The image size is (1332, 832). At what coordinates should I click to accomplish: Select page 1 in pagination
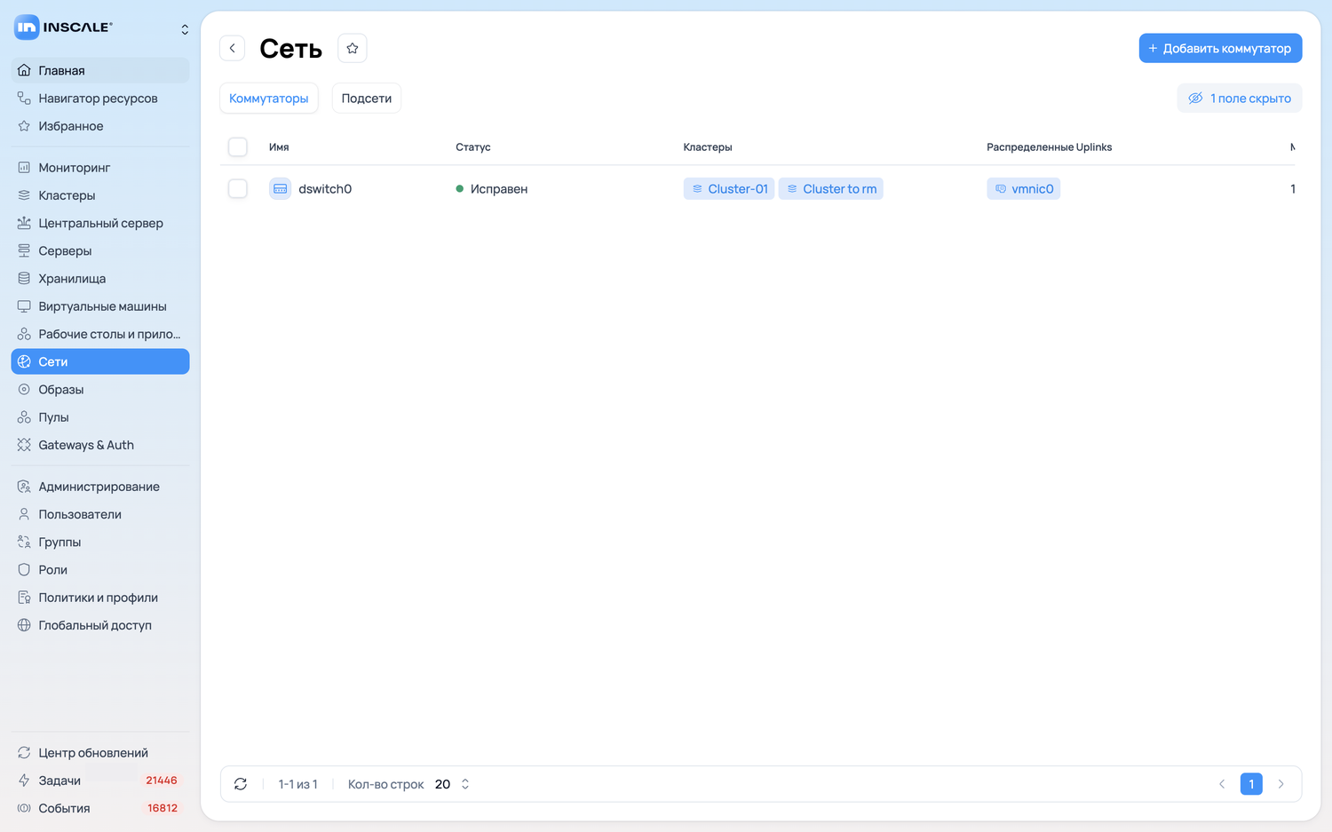[x=1251, y=784]
